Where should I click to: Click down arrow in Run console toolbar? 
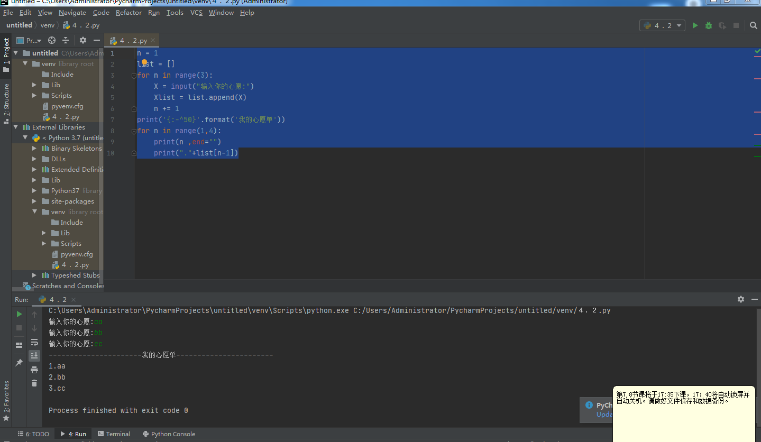pyautogui.click(x=34, y=328)
